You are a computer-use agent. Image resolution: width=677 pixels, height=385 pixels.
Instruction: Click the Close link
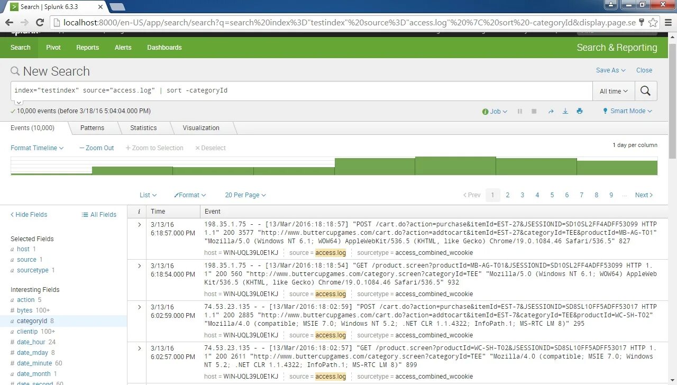coord(644,70)
